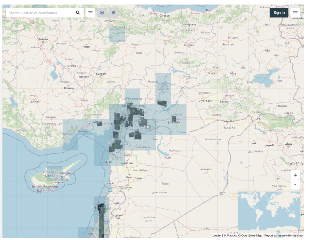This screenshot has width=309, height=240.
Task: Click the magnifying glass search icon
Action: click(78, 13)
